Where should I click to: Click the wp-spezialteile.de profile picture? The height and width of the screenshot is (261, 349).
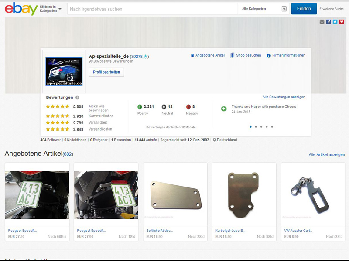pyautogui.click(x=64, y=71)
